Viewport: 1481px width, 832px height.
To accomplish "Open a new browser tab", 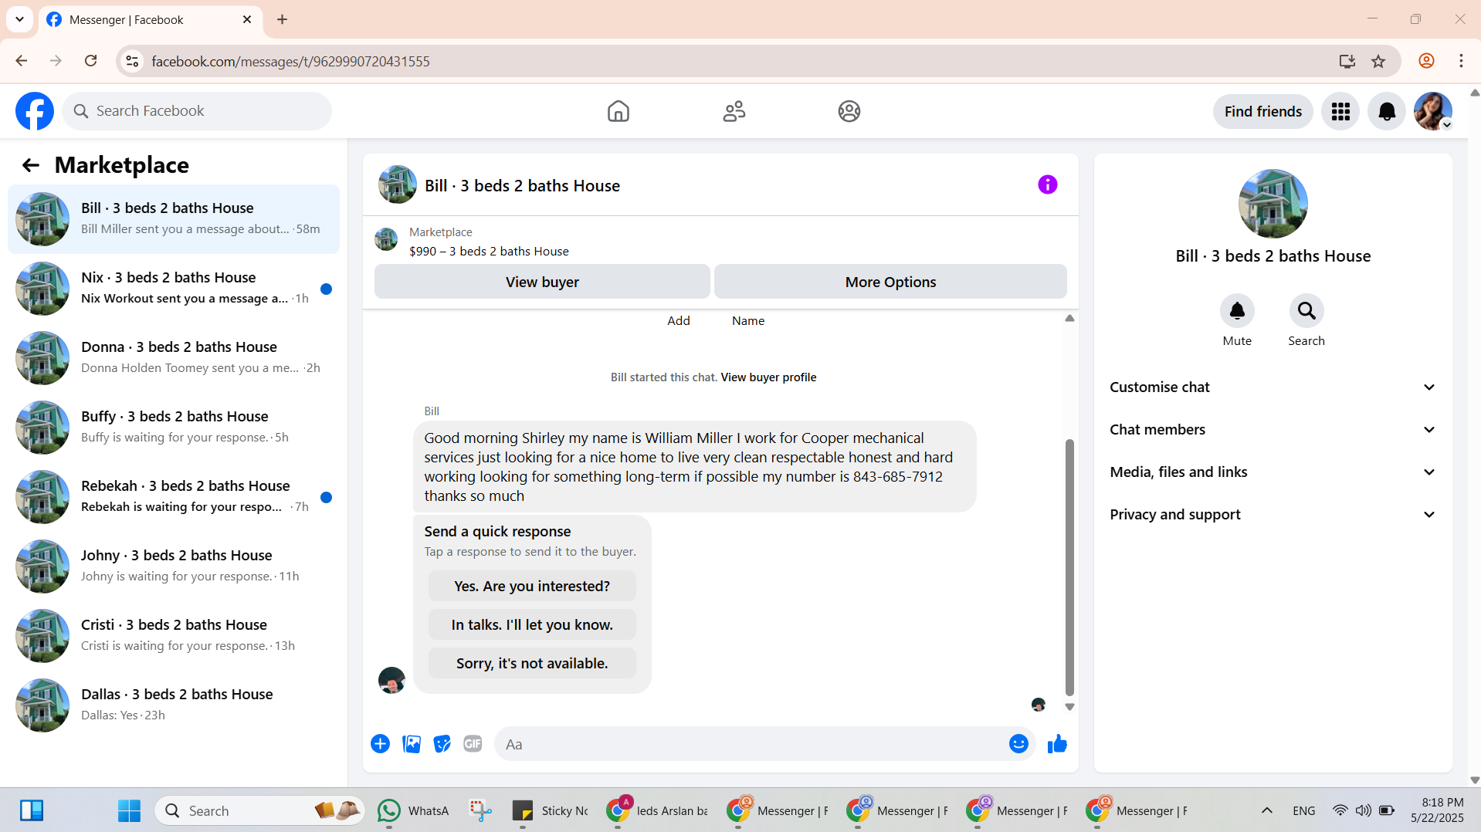I will tap(282, 19).
